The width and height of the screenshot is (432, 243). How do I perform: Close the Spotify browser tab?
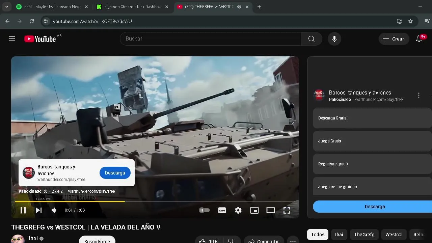click(x=87, y=7)
